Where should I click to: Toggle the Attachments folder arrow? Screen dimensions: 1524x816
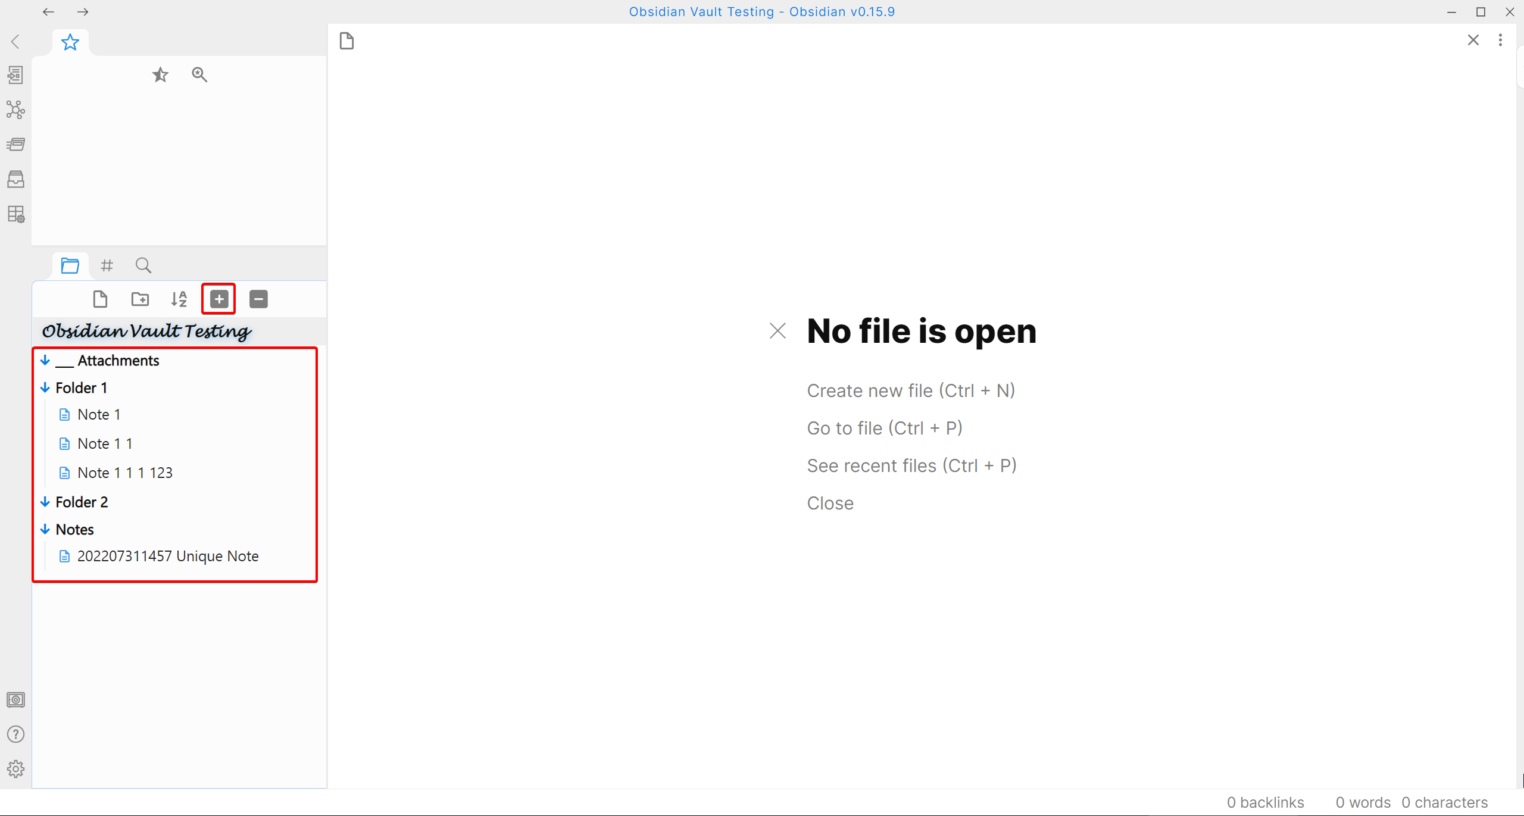point(45,361)
